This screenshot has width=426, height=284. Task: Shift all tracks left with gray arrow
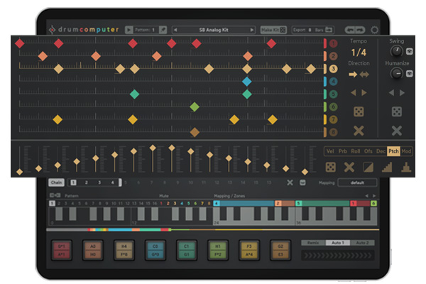pos(391,93)
